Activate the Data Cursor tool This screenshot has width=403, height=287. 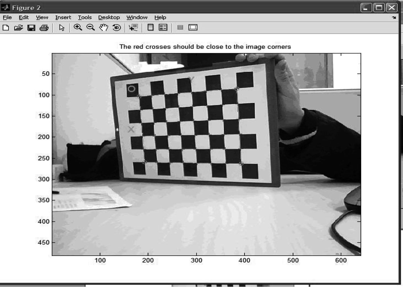point(133,28)
